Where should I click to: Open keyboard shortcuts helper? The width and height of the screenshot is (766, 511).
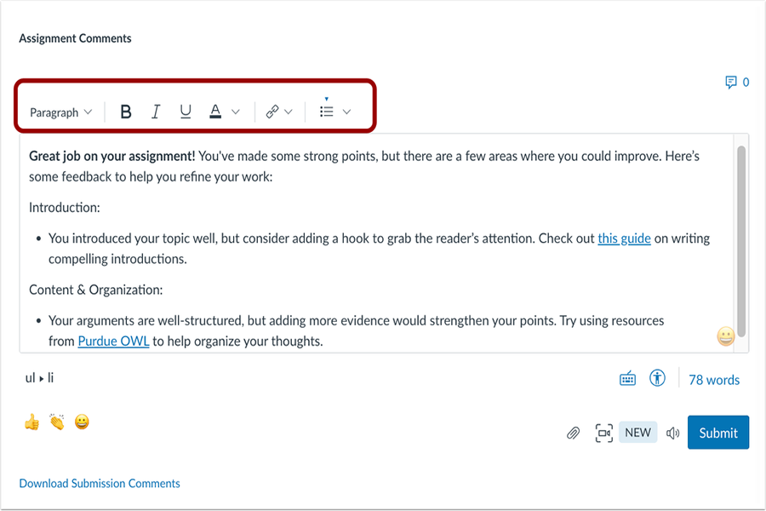click(x=627, y=378)
